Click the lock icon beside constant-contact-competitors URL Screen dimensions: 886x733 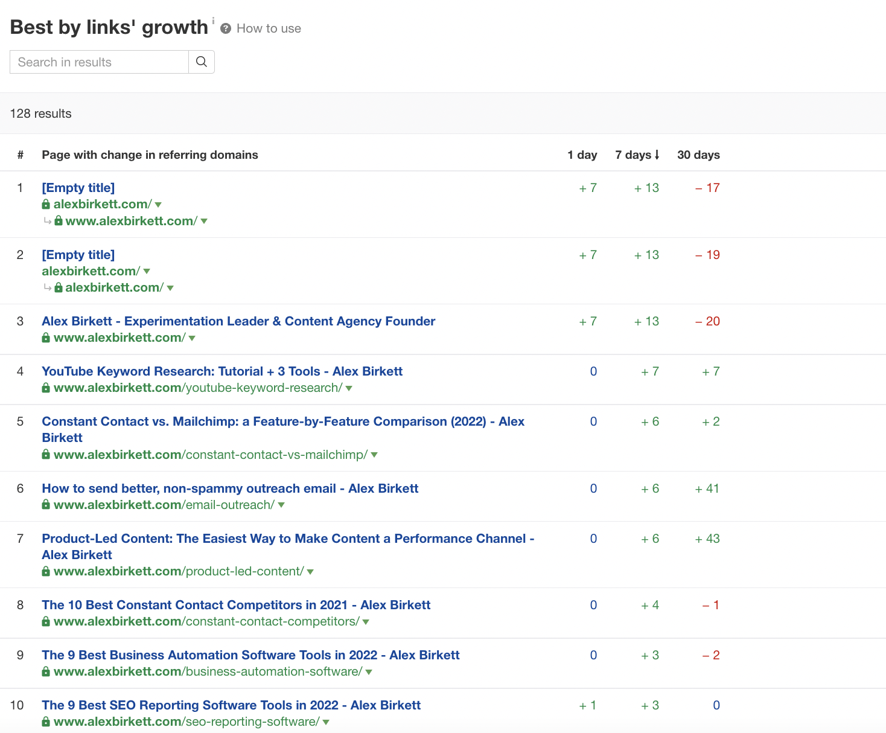point(46,621)
